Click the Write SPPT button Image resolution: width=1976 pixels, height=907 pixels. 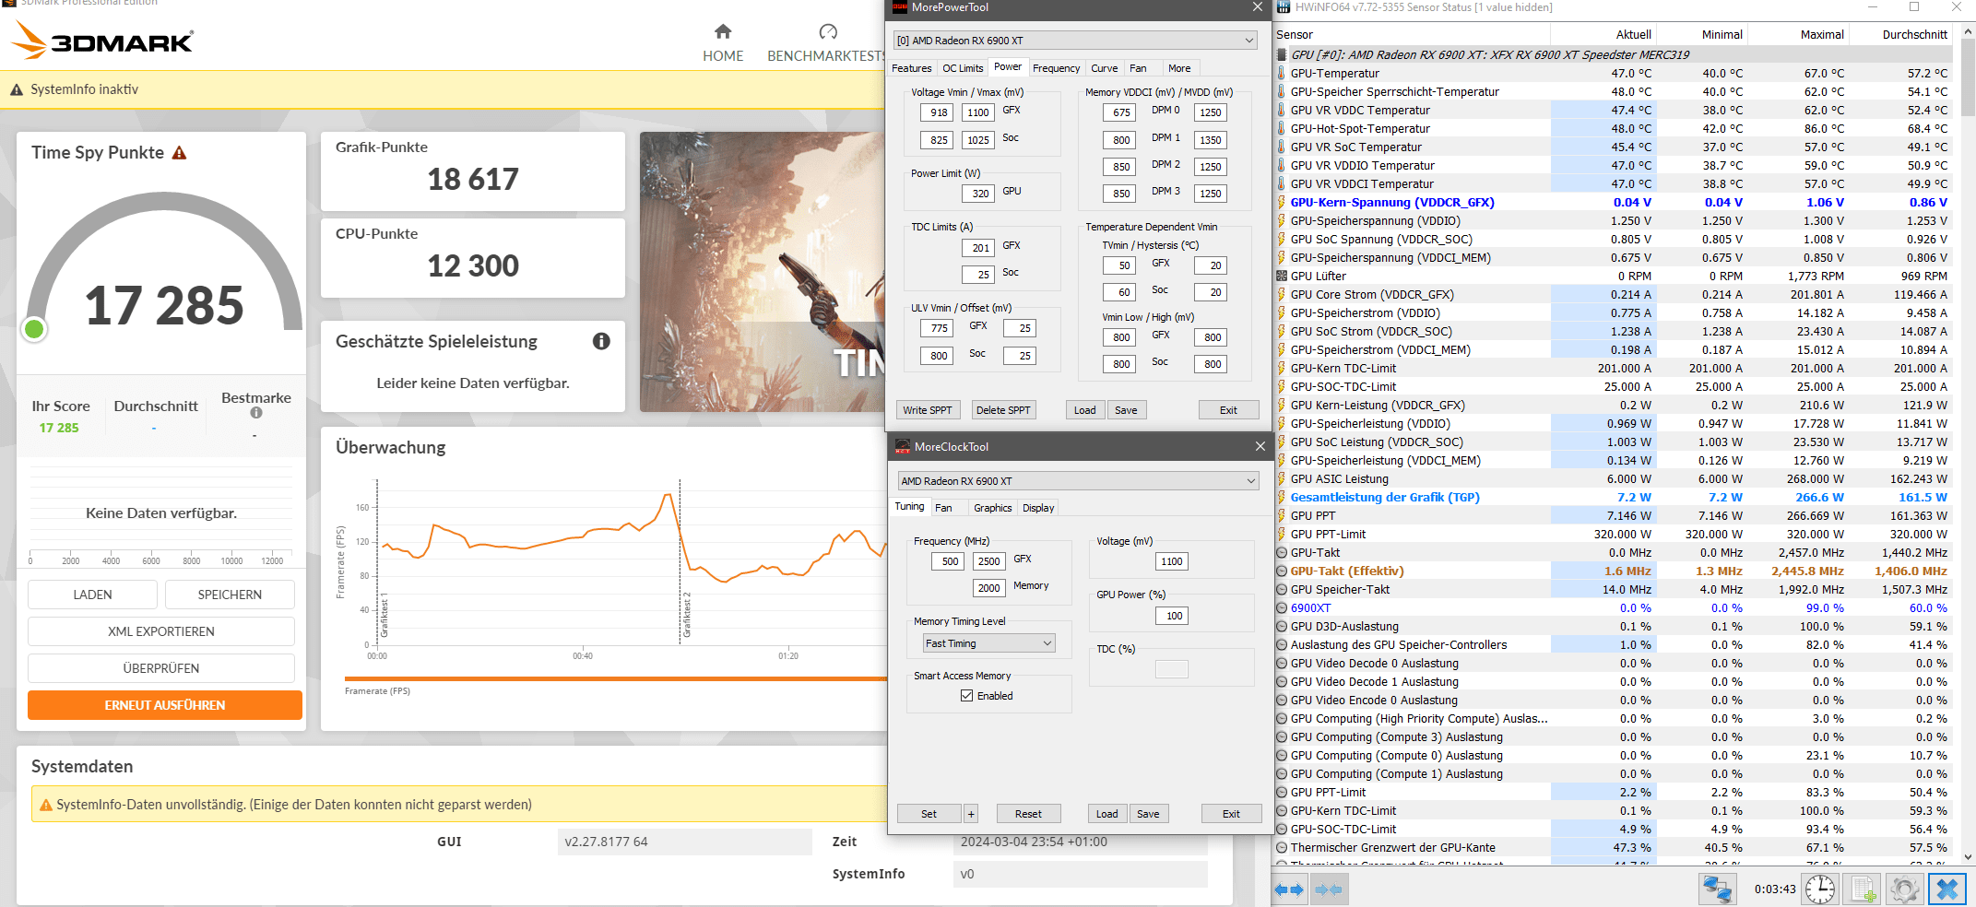[928, 410]
